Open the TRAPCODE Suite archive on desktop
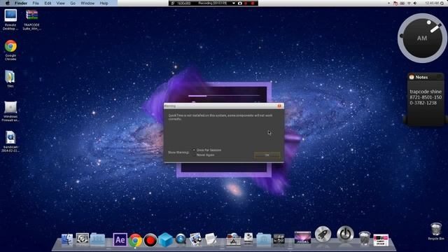The height and width of the screenshot is (252, 448). click(x=31, y=20)
